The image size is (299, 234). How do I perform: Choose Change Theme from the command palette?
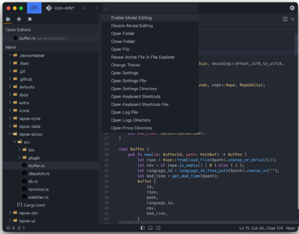[x=125, y=65]
